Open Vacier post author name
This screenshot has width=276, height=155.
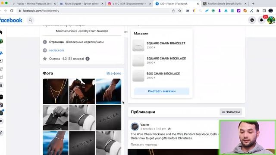click(145, 124)
